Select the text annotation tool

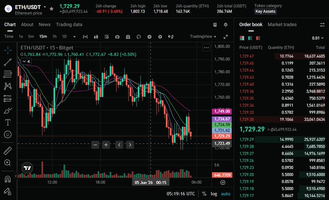(8, 122)
